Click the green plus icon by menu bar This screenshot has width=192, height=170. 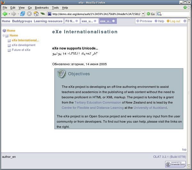coord(185,7)
